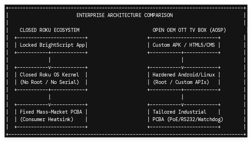Click the Closed Roku OS Kernel text
The height and width of the screenshot is (142, 252).
[x=49, y=75]
